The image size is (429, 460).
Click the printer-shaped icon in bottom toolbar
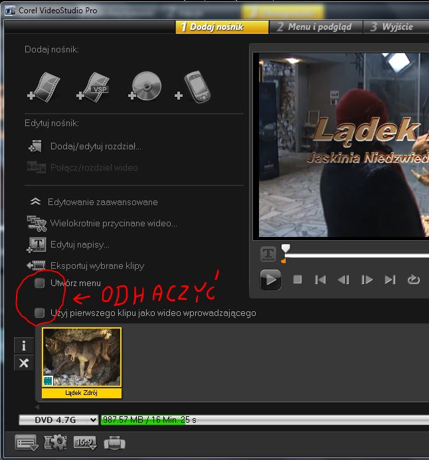(114, 442)
